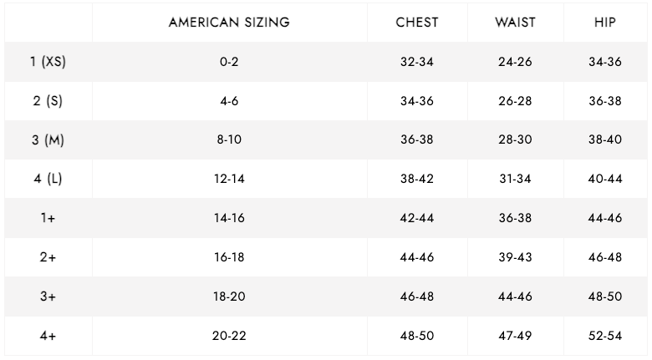
Task: Click the 39-43 waist measurement cell
Action: click(x=515, y=257)
